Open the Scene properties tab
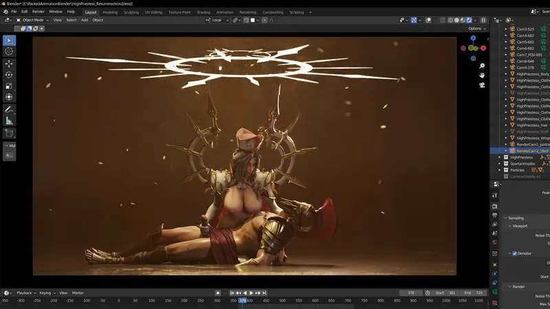The image size is (550, 309). (x=494, y=233)
